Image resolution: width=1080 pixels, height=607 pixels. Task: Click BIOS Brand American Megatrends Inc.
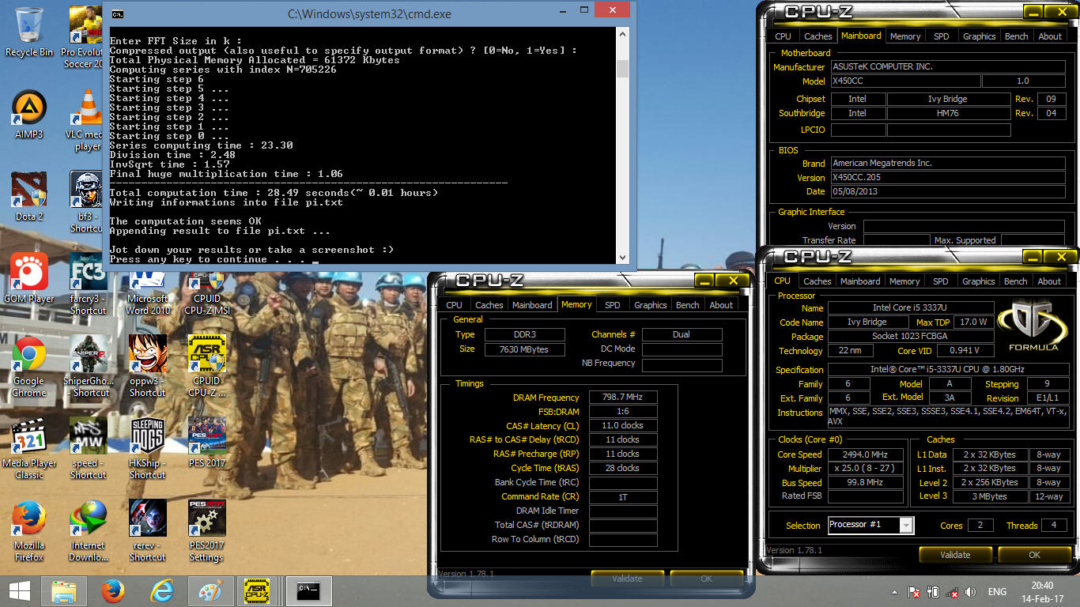[x=948, y=163]
